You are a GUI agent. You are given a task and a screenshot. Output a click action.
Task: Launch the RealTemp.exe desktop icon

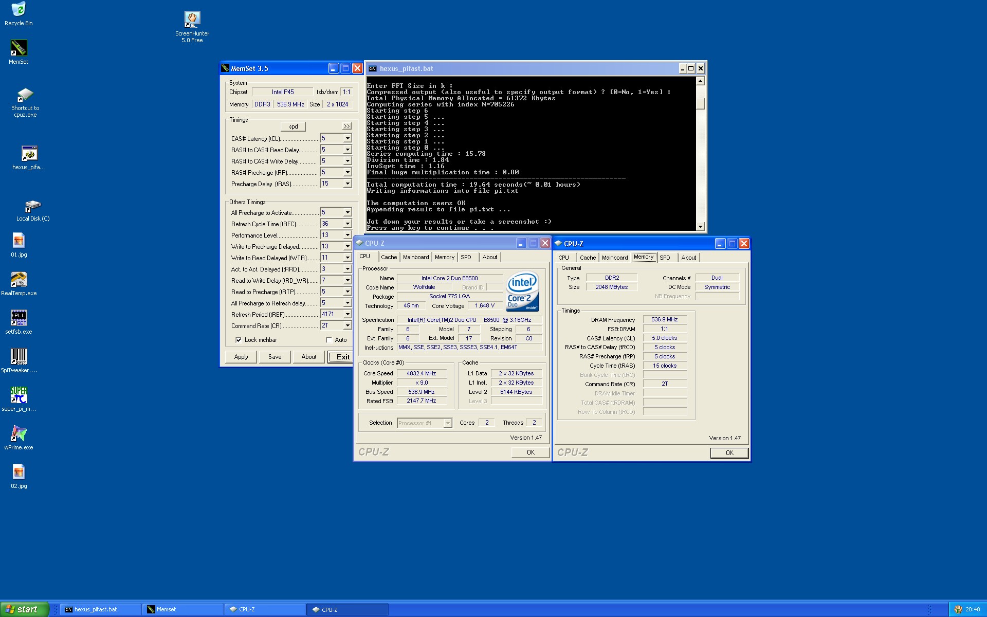click(19, 284)
